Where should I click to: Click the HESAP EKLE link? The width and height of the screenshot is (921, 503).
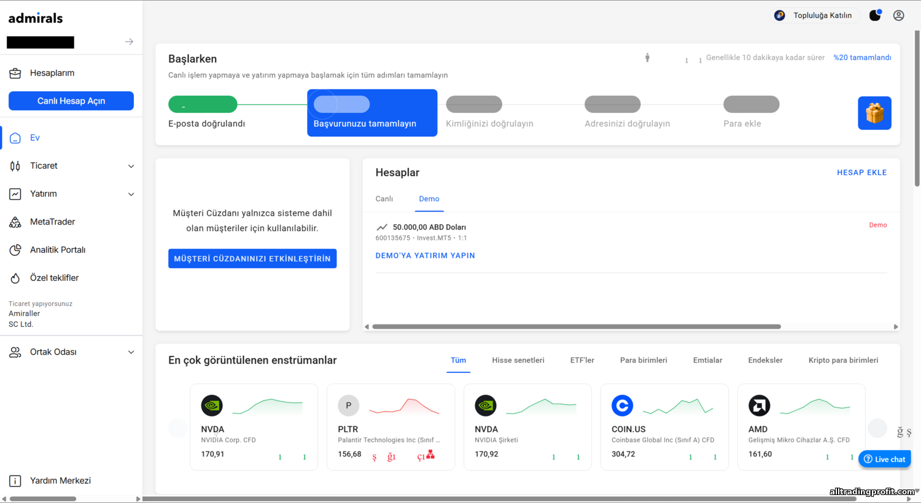coord(861,172)
